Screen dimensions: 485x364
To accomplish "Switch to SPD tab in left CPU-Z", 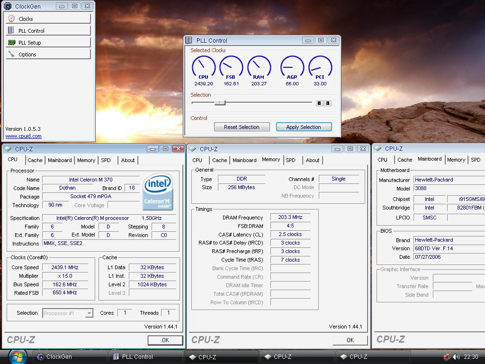I will pos(106,160).
